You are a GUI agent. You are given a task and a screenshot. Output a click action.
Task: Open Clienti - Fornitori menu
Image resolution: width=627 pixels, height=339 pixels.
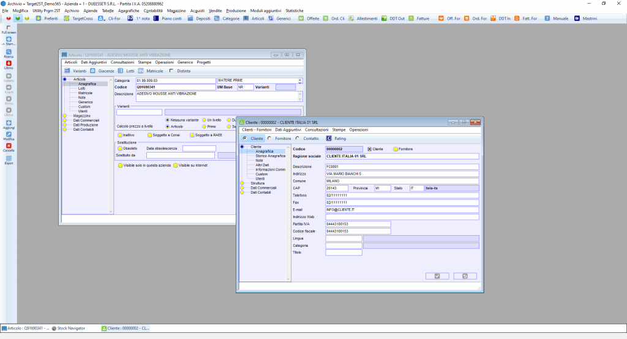tap(257, 129)
